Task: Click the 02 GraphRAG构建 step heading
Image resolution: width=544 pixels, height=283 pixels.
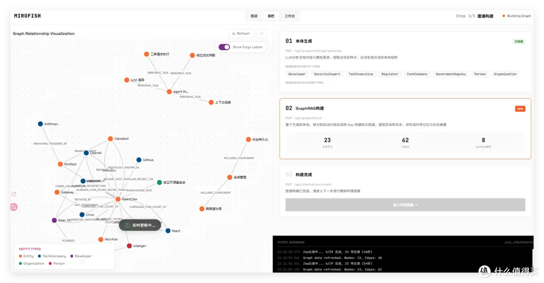Action: tap(305, 108)
